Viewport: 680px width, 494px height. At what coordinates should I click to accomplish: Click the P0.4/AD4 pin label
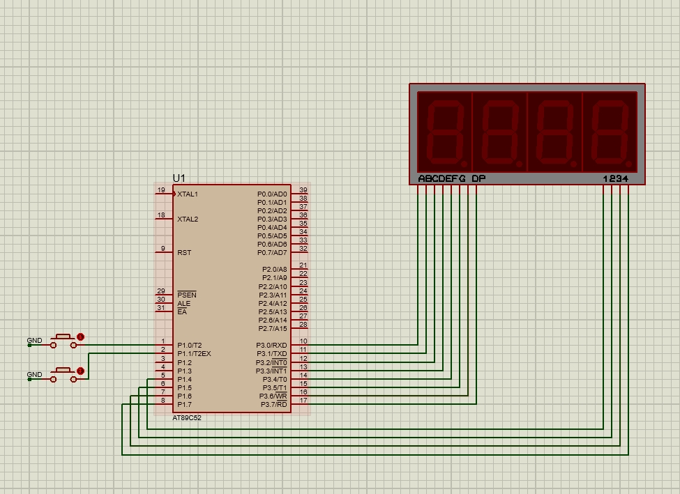[272, 228]
